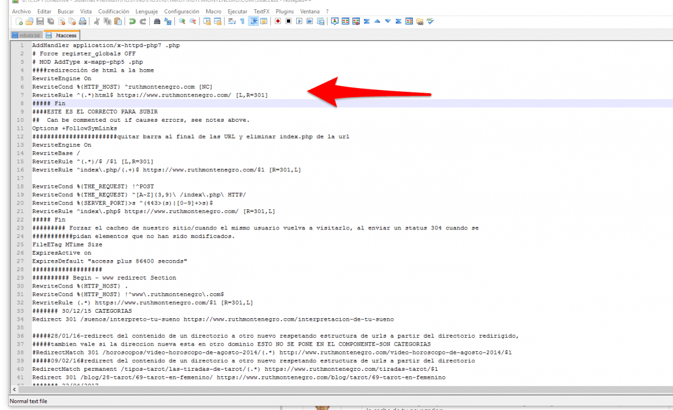Open the Lenguaje menu
Screen dimensions: 673x410
pyautogui.click(x=147, y=11)
